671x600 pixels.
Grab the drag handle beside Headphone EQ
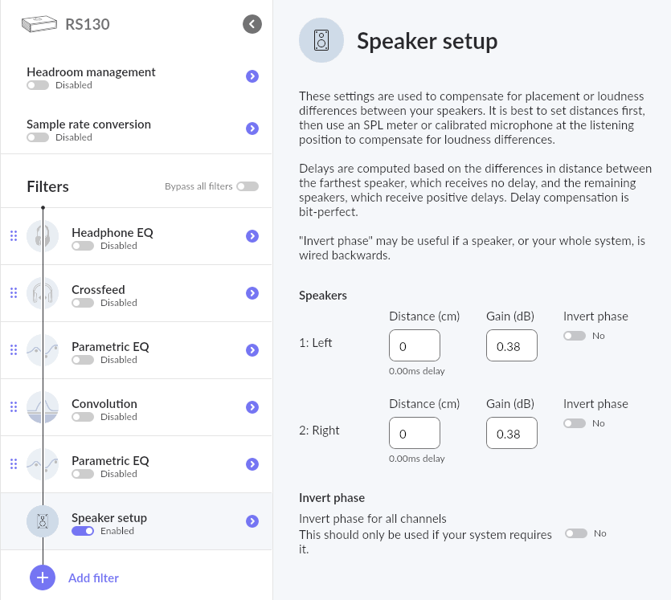tap(14, 236)
